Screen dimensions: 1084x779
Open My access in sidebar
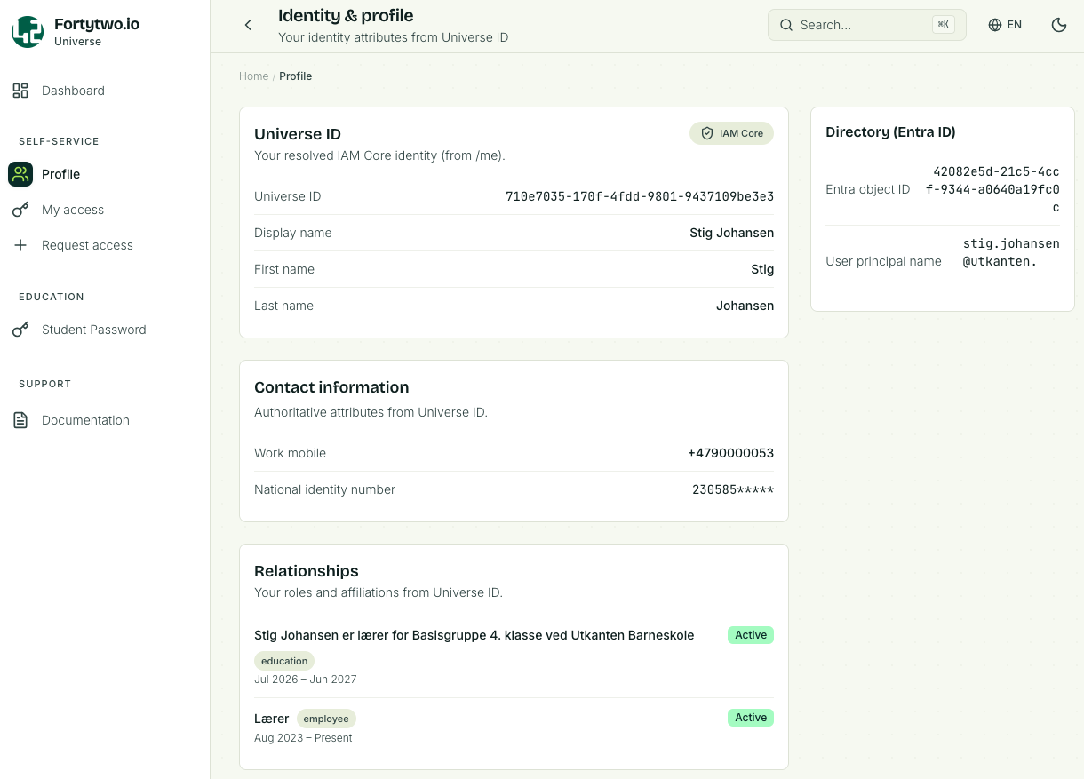105,210
